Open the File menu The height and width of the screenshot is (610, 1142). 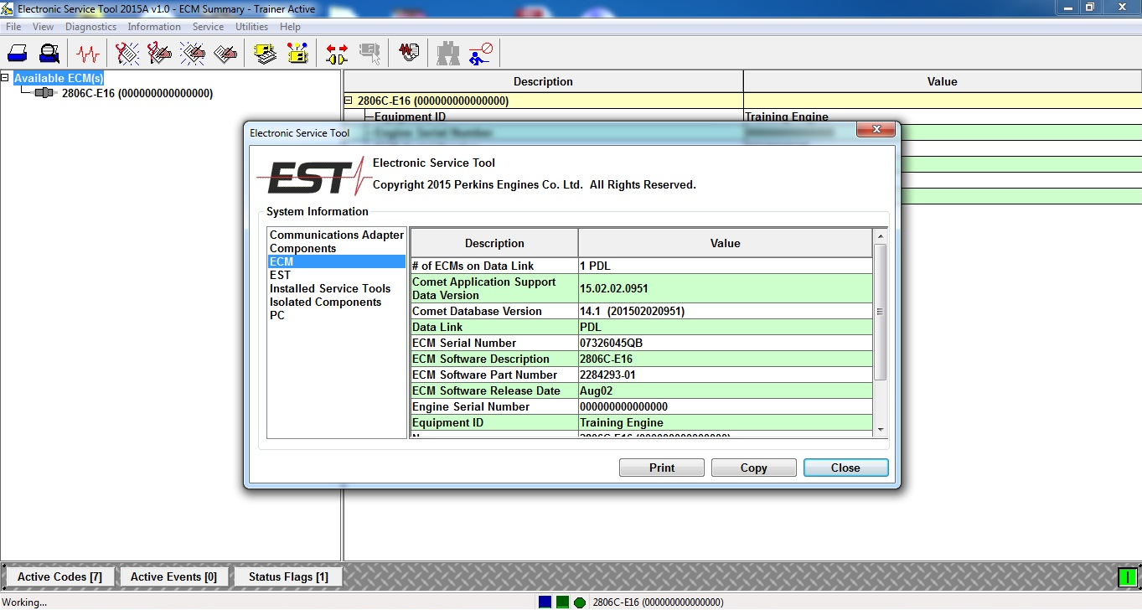tap(13, 27)
